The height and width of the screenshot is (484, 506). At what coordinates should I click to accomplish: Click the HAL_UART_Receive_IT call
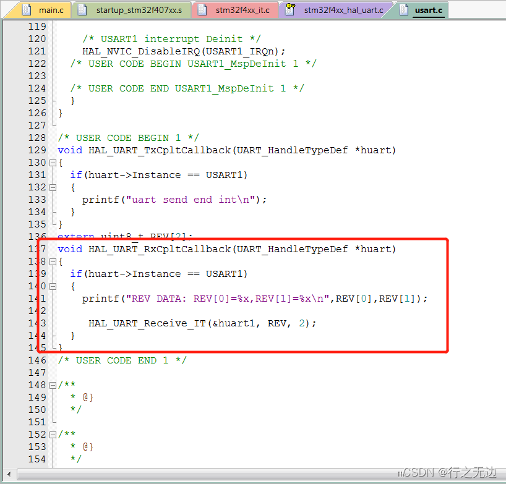(x=202, y=323)
